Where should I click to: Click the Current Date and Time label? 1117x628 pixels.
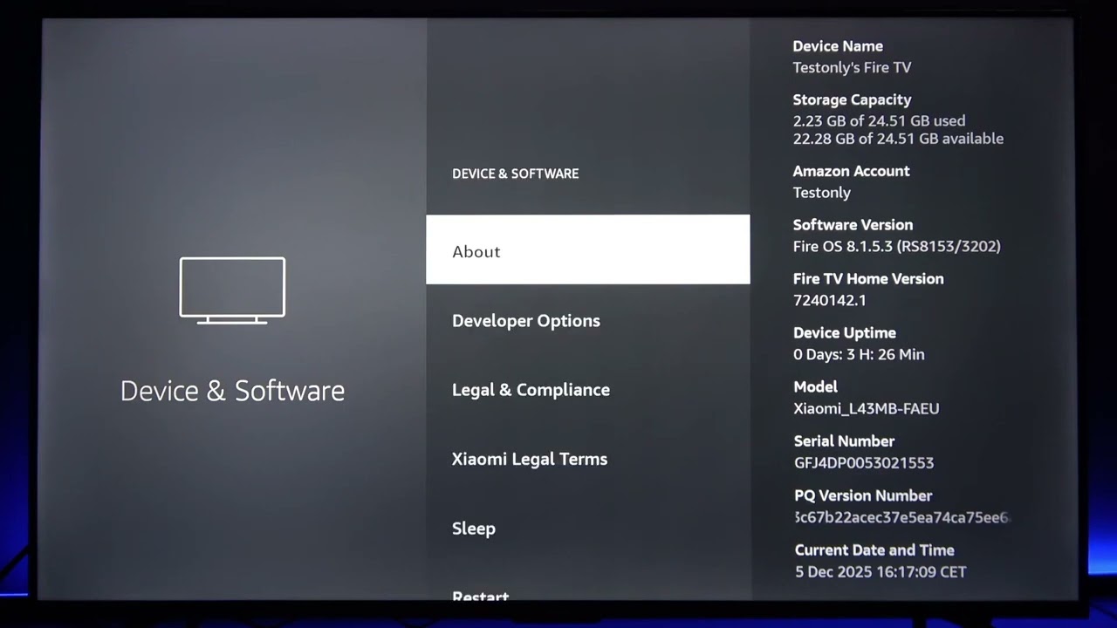(874, 550)
